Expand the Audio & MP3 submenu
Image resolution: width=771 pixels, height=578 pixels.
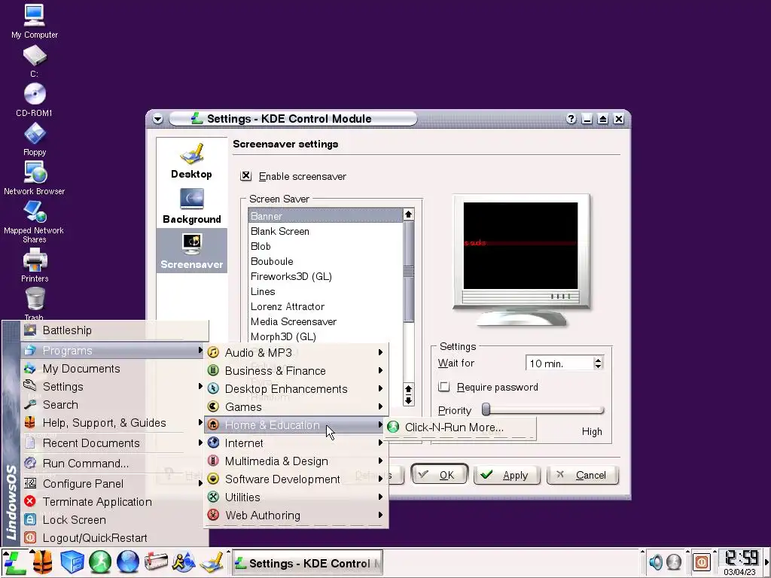[x=296, y=352]
